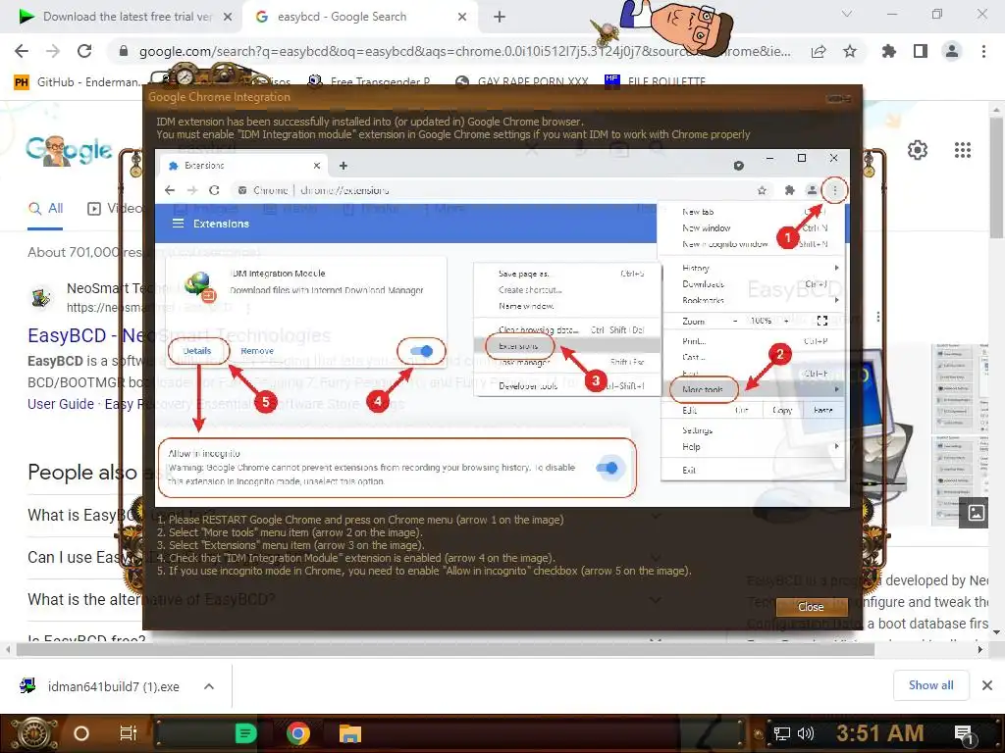Open notification center icon

[964, 735]
